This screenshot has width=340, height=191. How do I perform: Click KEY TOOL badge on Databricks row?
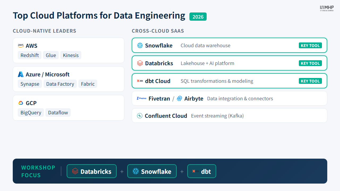[310, 63]
